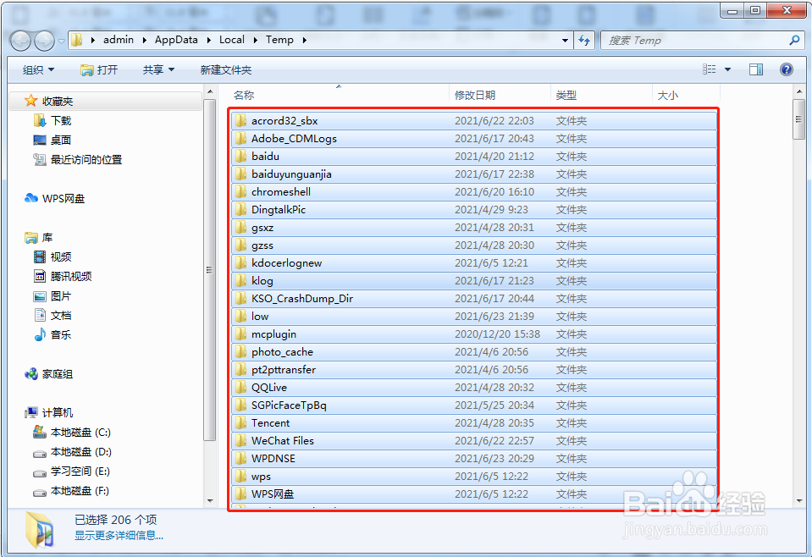Open the 文档 library
Image resolution: width=812 pixels, height=557 pixels.
(x=52, y=315)
